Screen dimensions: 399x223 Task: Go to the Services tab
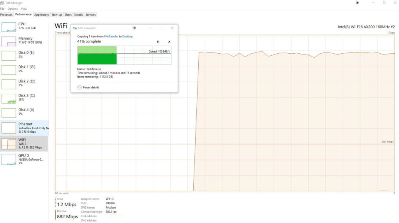point(90,15)
